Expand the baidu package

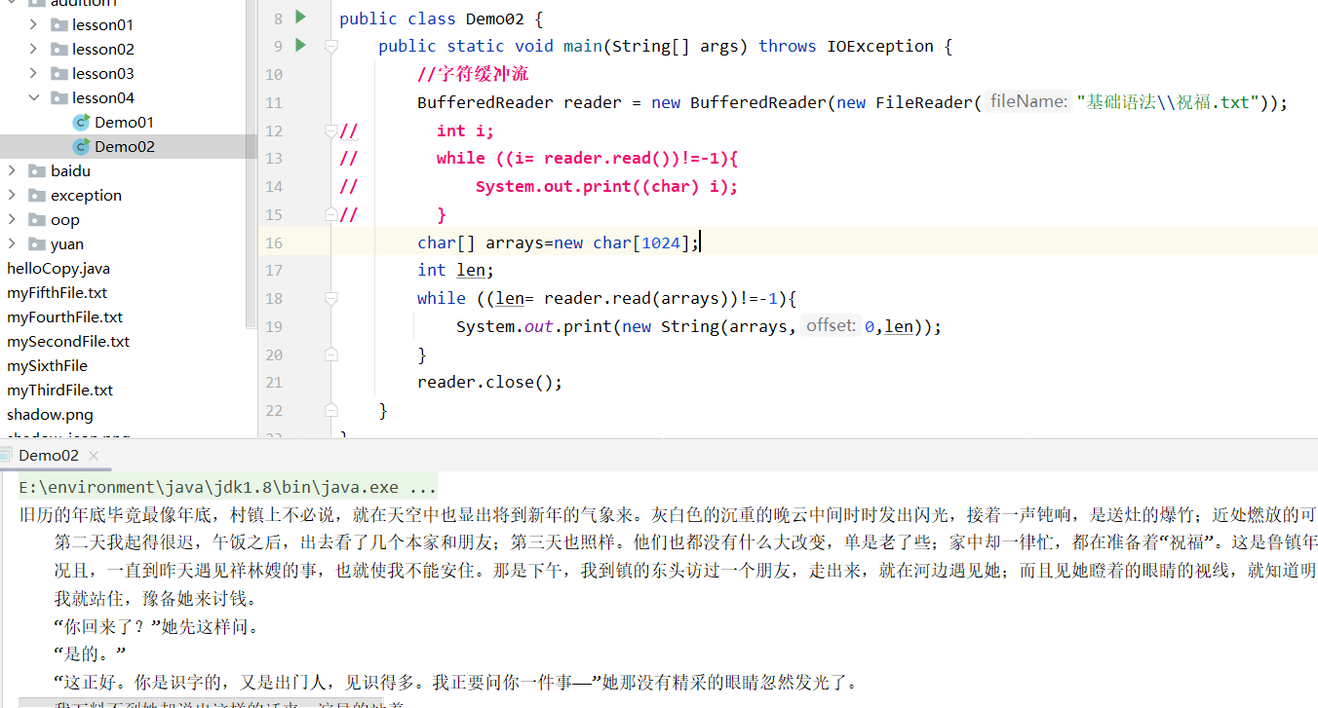point(12,170)
